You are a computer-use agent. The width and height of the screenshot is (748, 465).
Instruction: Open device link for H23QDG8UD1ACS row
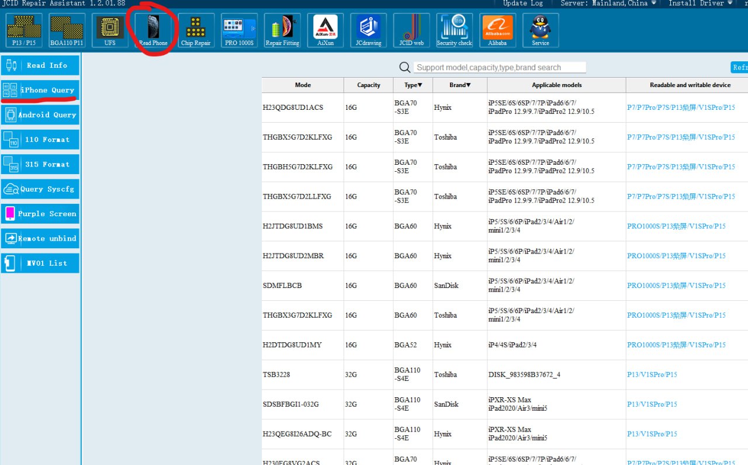click(x=681, y=107)
